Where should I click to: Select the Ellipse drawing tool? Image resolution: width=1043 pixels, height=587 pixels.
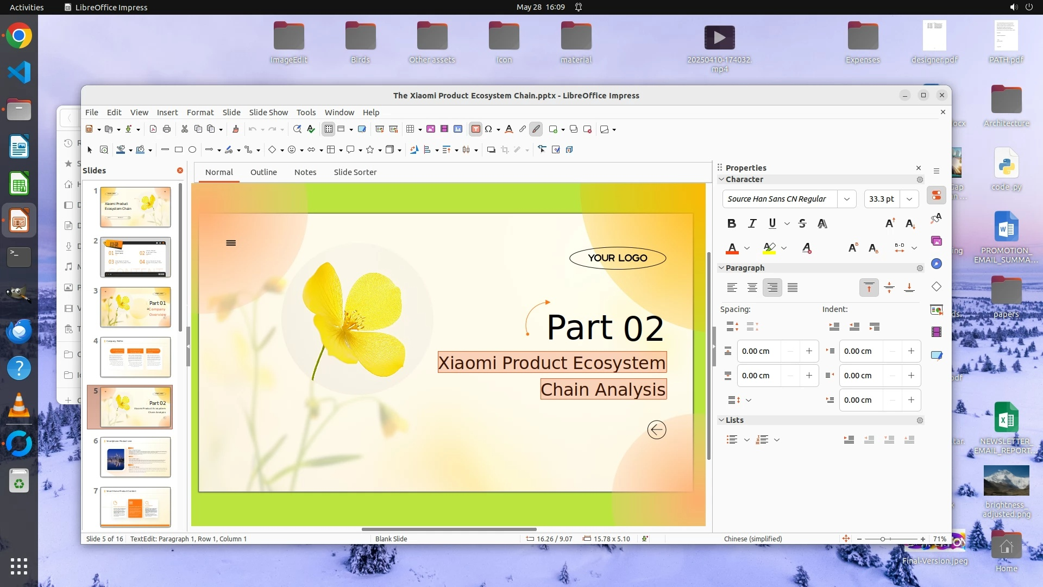click(192, 149)
